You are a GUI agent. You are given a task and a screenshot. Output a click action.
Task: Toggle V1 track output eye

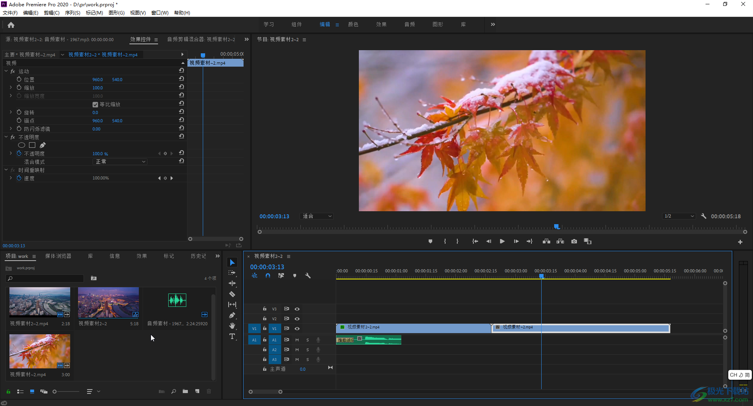click(x=297, y=329)
